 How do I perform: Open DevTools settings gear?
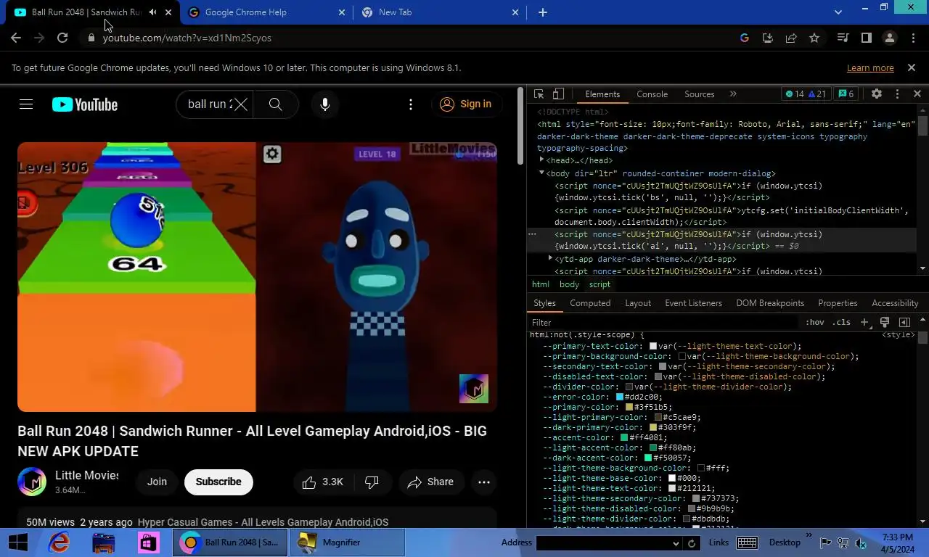pos(877,94)
